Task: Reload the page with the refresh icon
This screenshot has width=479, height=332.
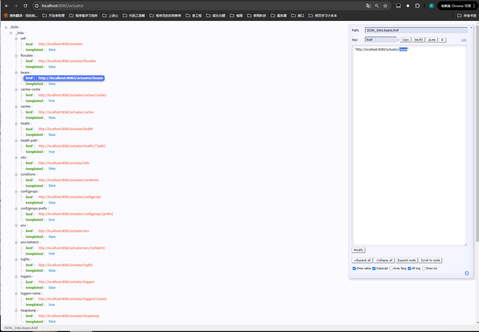Action: (25, 6)
